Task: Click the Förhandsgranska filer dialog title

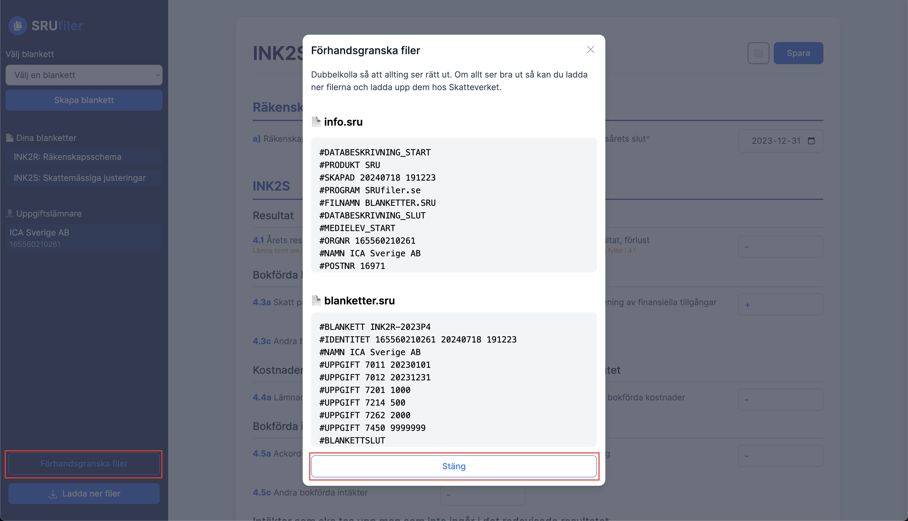Action: tap(365, 50)
